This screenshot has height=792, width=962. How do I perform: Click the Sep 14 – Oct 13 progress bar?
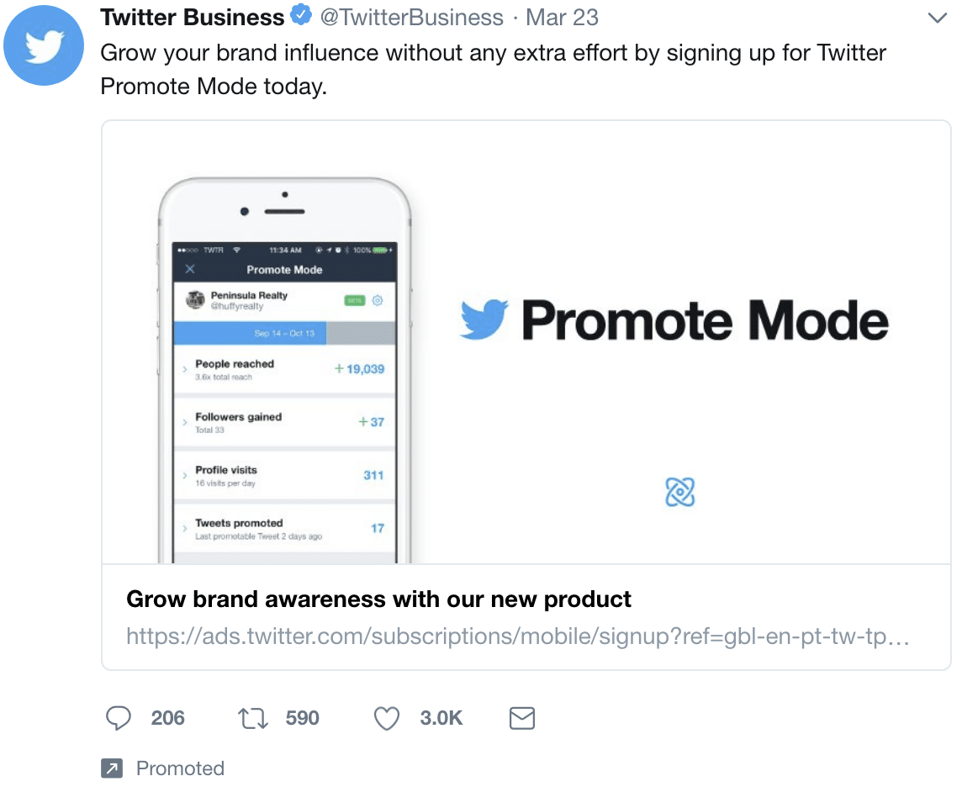[285, 333]
